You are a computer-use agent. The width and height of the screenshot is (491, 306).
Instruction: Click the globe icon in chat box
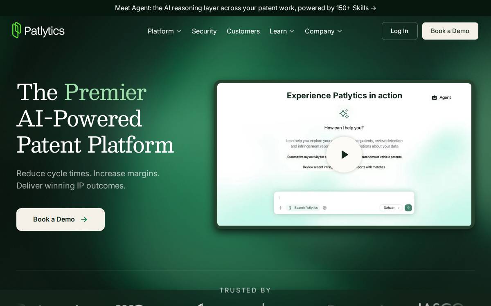(x=325, y=208)
